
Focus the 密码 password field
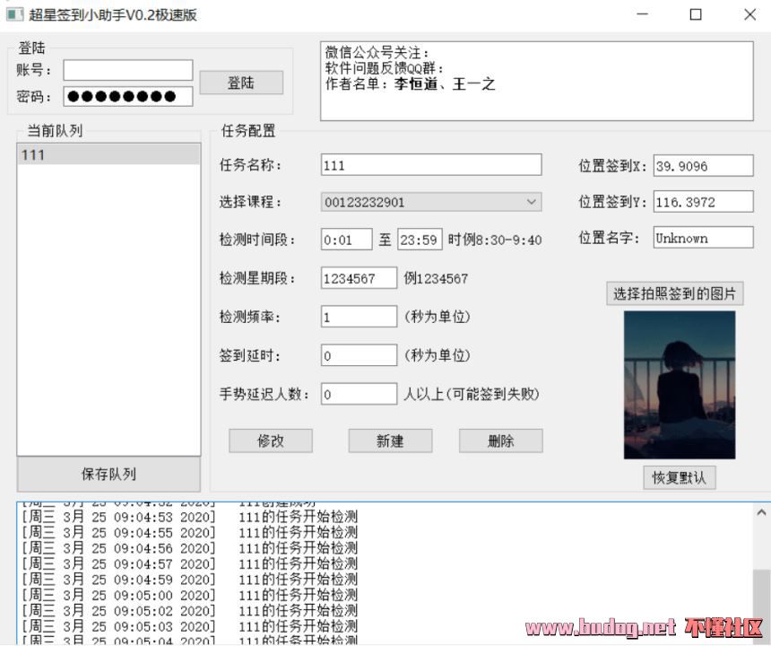pos(127,97)
